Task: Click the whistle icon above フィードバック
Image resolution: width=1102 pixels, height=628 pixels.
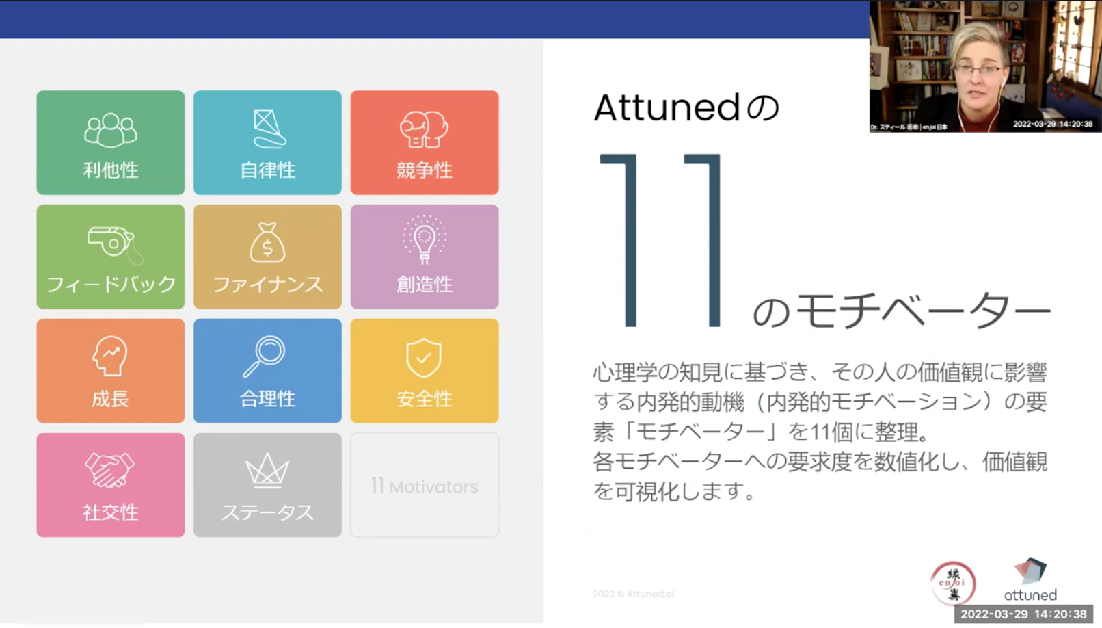Action: 115,244
